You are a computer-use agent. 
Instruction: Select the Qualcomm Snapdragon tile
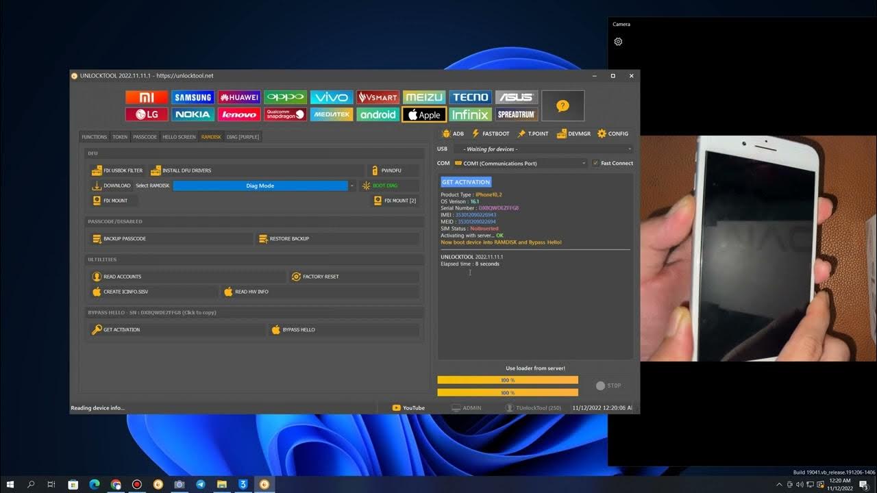coord(286,114)
